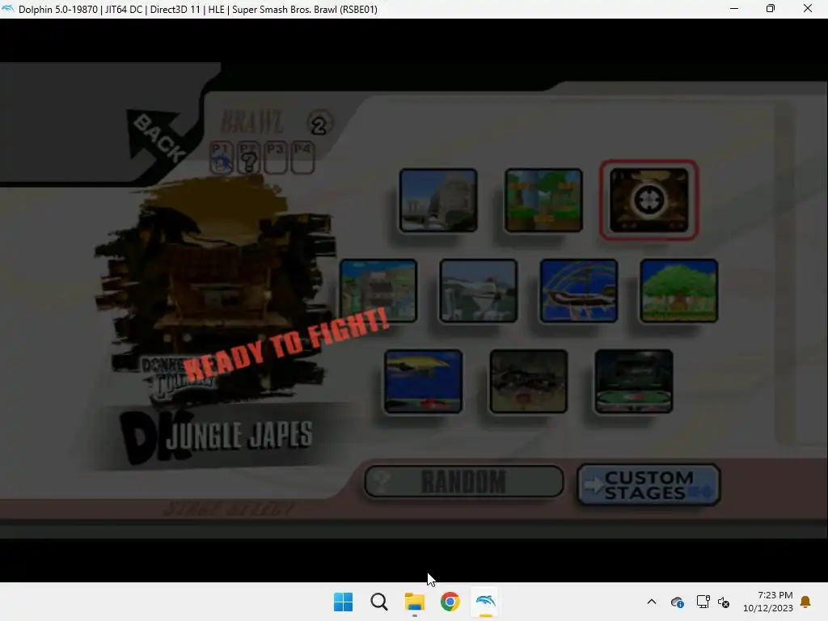Click the cloud sync status tray icon
The width and height of the screenshot is (828, 621).
click(678, 602)
